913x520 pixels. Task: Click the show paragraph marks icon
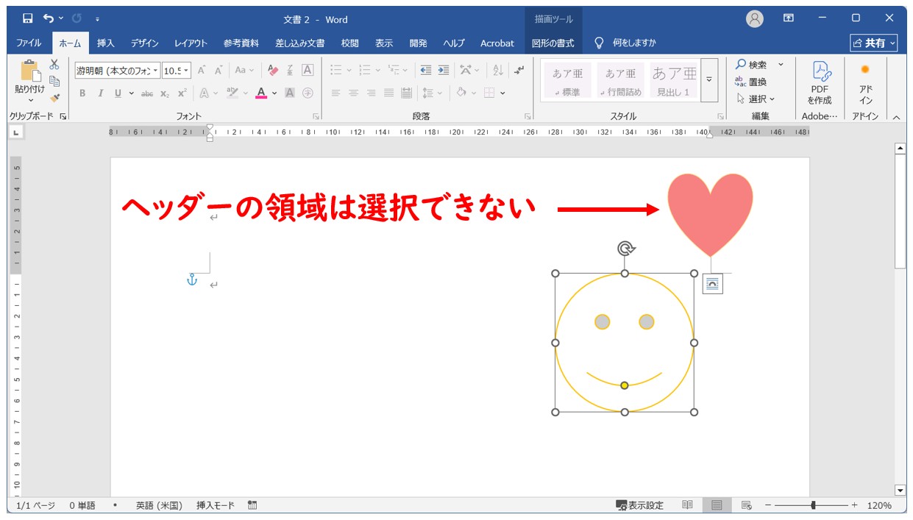[x=519, y=71]
